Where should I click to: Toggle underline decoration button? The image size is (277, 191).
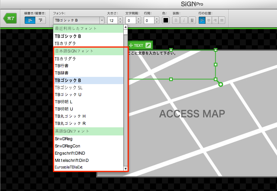pyautogui.click(x=192, y=20)
